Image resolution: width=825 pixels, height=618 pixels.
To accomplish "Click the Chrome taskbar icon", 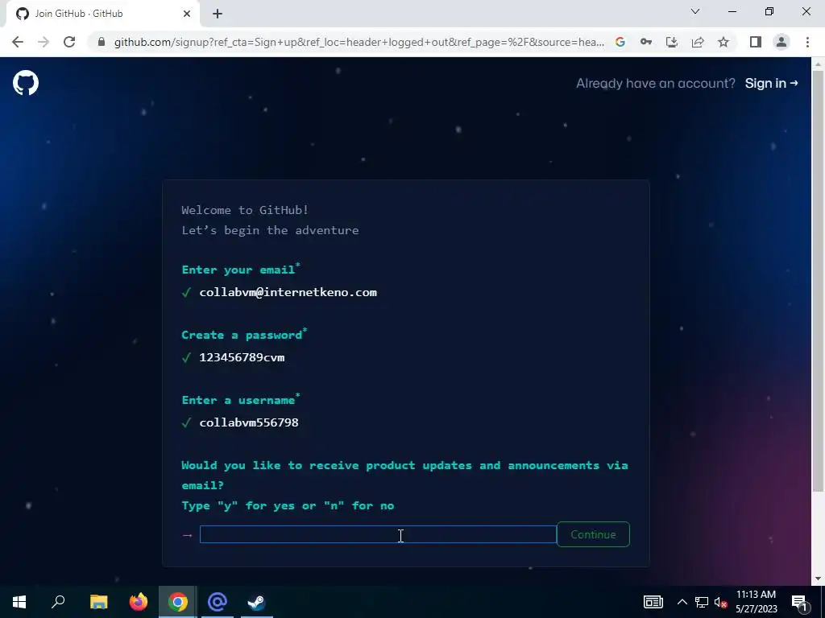I will tap(178, 602).
